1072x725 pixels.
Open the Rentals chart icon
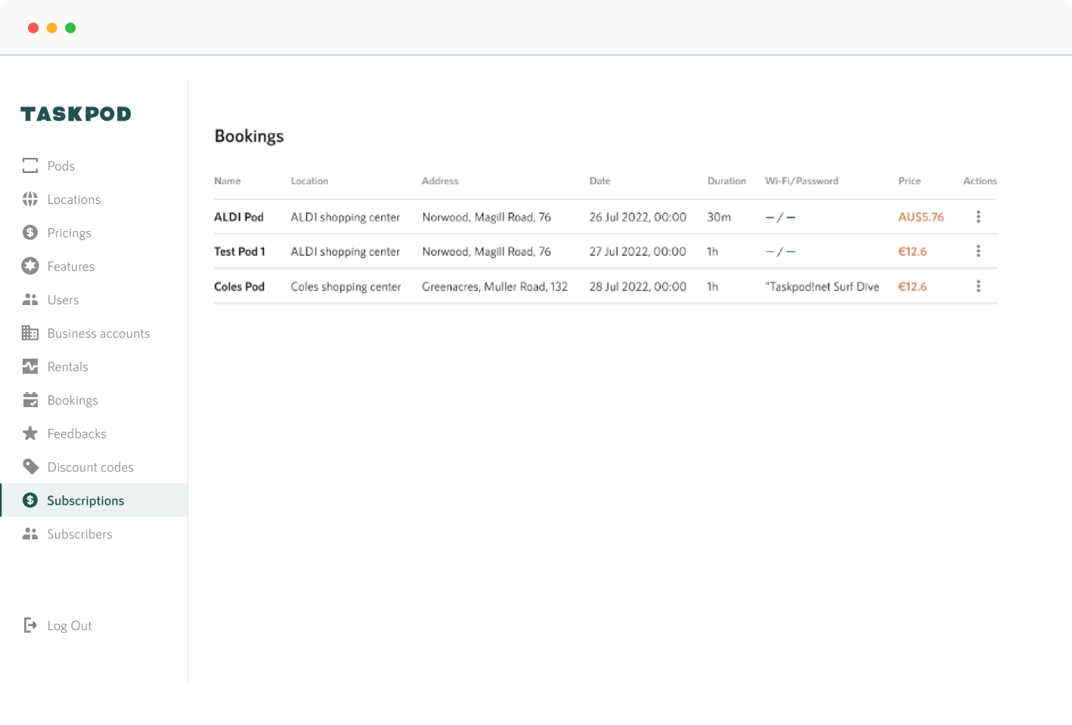30,366
